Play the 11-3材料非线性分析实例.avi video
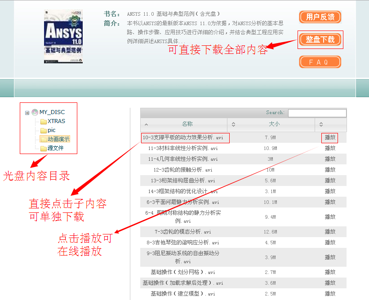The width and height of the screenshot is (369, 300). tap(330, 148)
